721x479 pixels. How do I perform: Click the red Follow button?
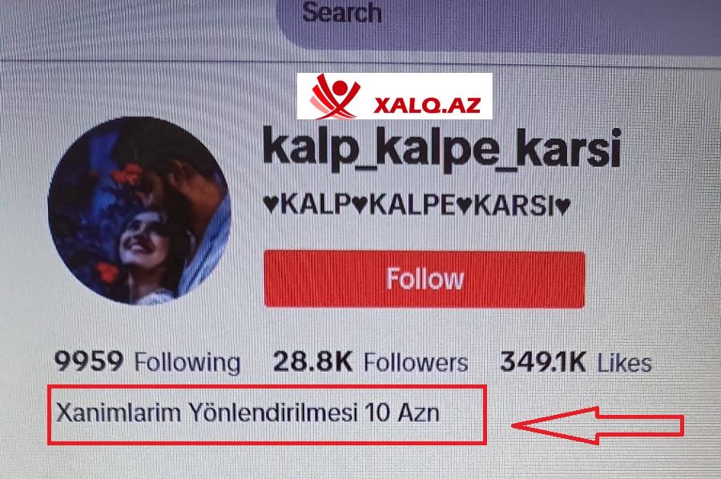click(x=425, y=279)
